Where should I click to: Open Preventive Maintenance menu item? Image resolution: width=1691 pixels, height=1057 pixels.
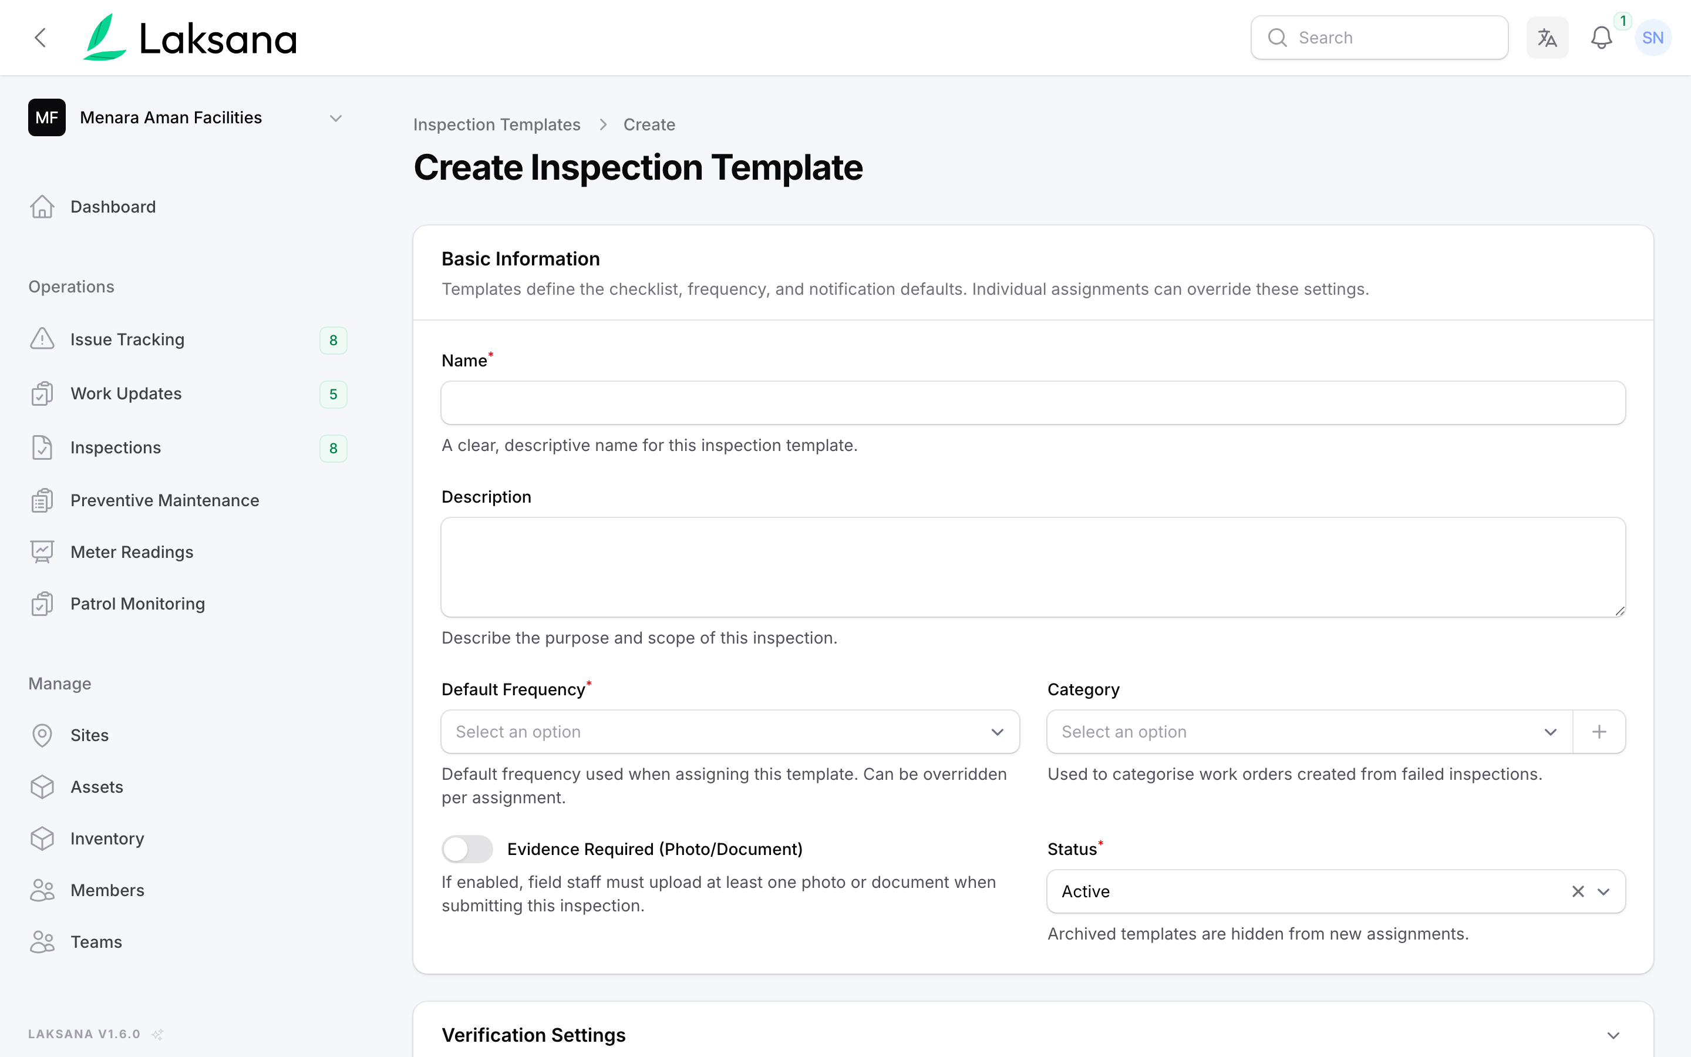point(187,500)
